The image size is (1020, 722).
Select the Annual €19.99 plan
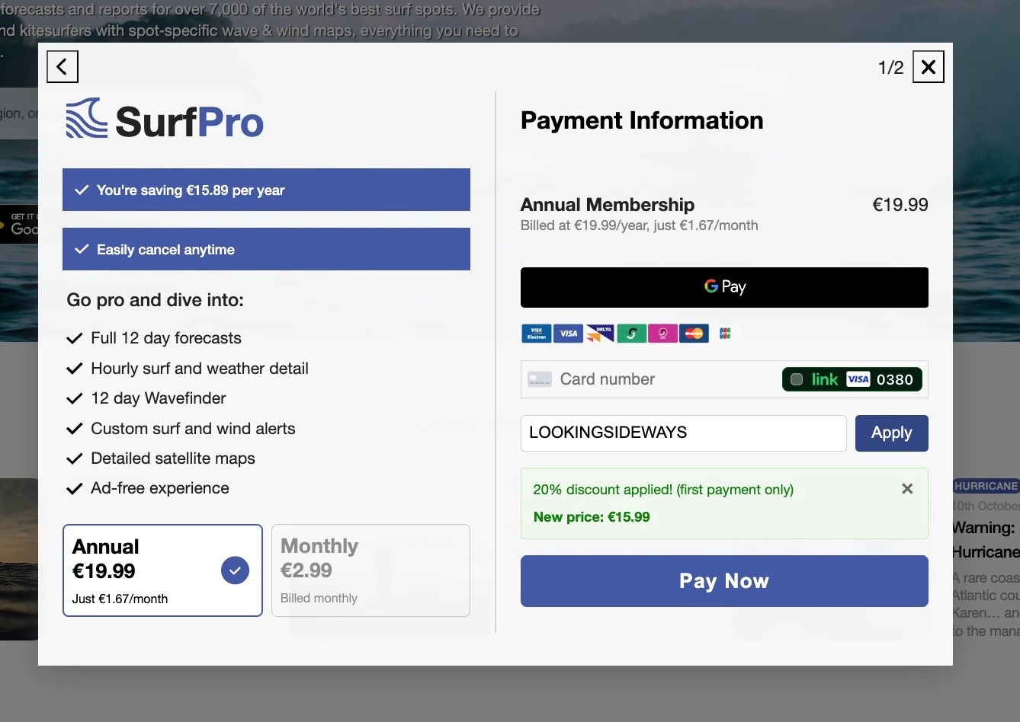pyautogui.click(x=162, y=570)
